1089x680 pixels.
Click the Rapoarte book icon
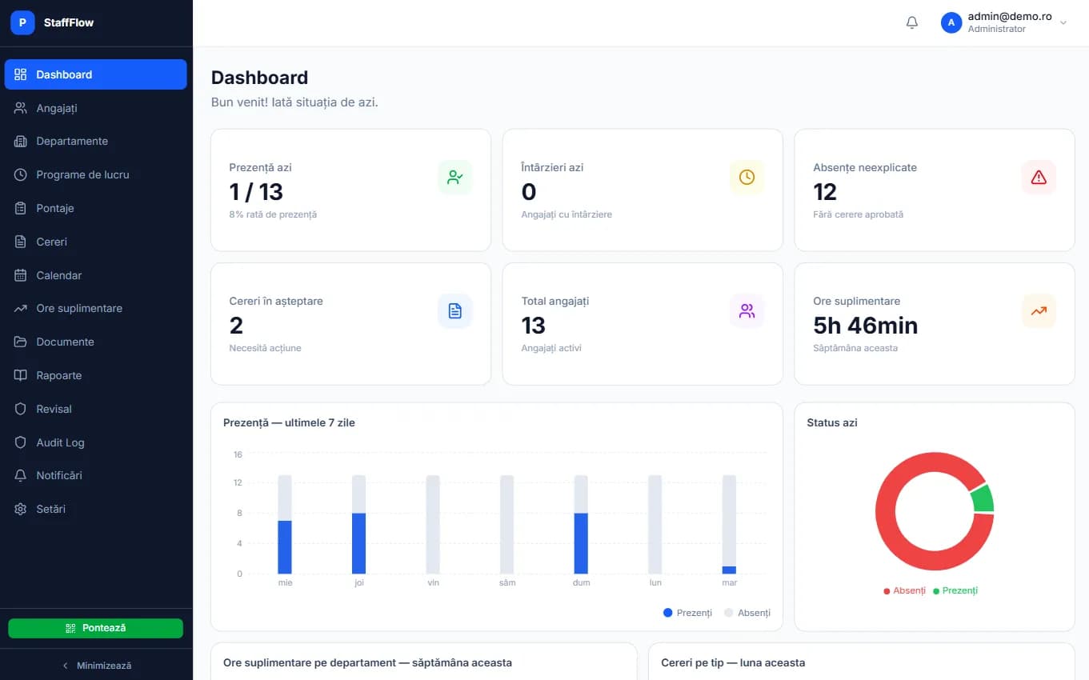[x=21, y=375]
